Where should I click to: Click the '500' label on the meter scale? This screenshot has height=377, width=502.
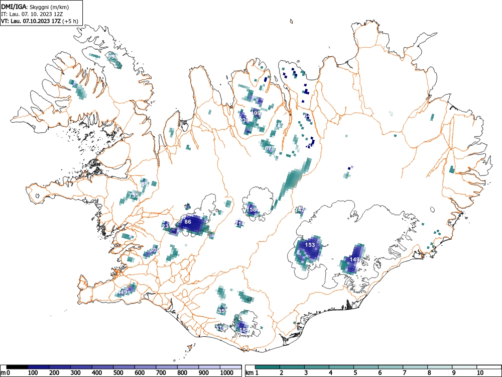[118, 373]
